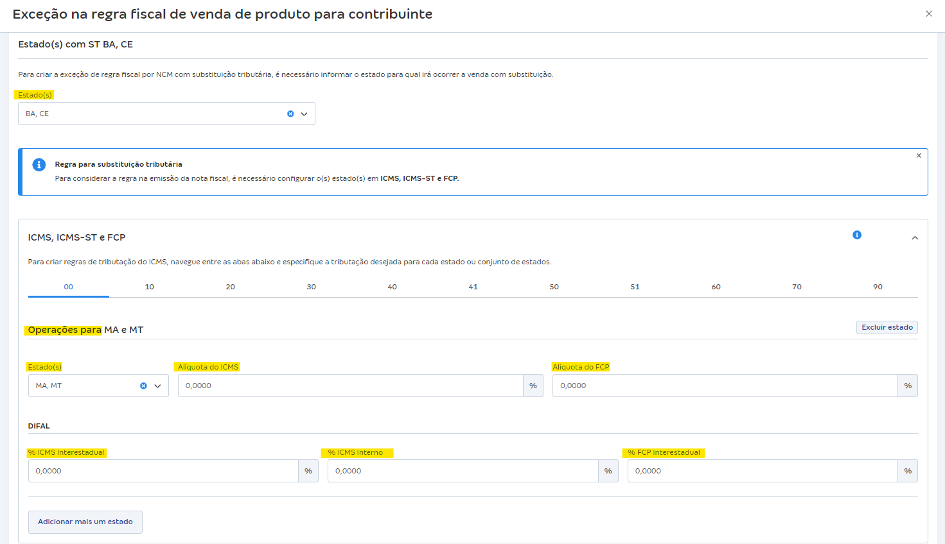This screenshot has width=945, height=544.
Task: Click the Excluir estado button
Action: tap(887, 327)
